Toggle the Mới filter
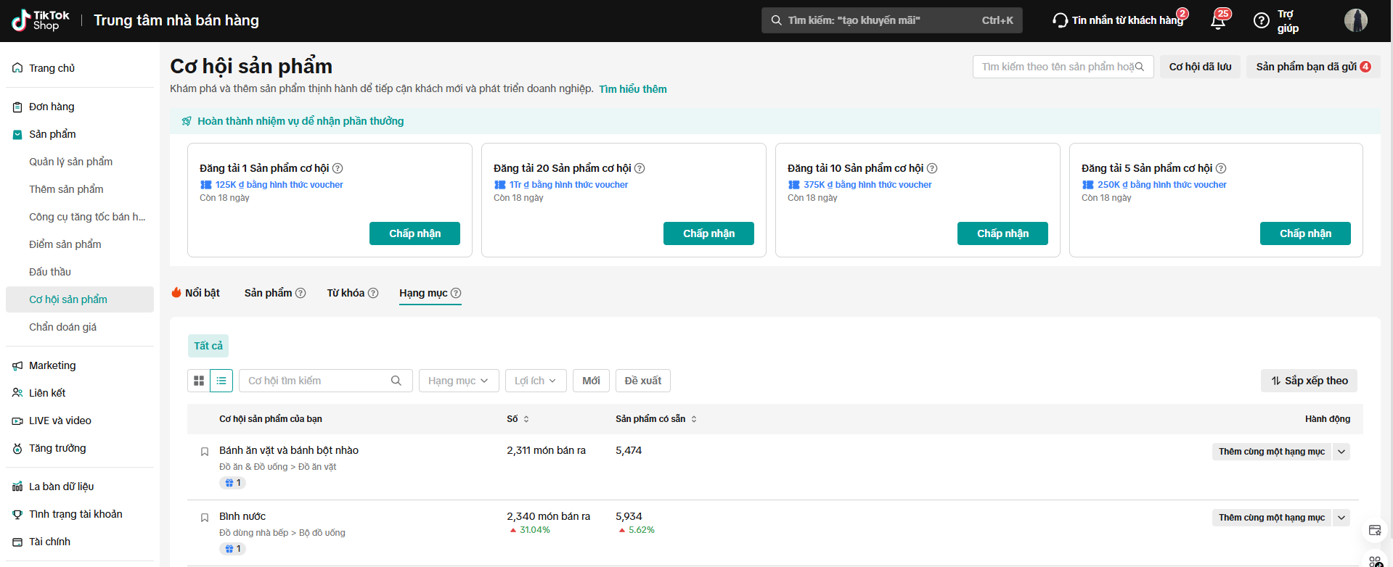The height and width of the screenshot is (567, 1393). coord(591,381)
